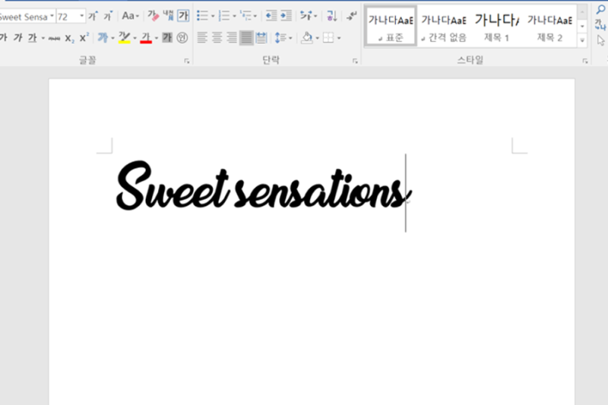Click the "Sweet sensations" document text
This screenshot has width=608, height=405.
click(264, 186)
